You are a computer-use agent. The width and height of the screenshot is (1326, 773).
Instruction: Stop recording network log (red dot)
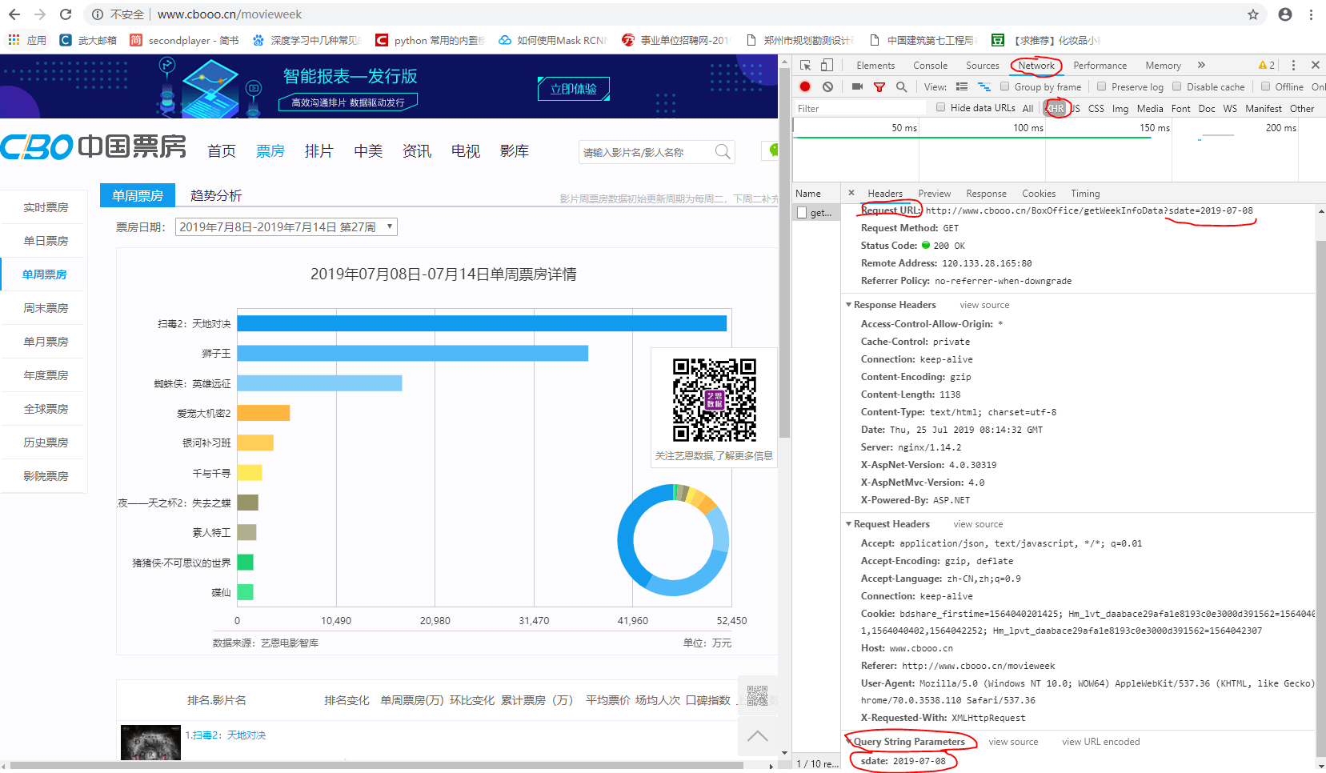coord(805,86)
